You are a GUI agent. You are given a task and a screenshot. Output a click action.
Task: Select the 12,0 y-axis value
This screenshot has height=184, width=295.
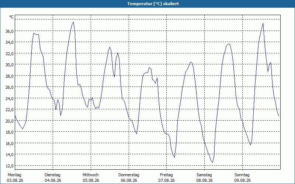10,166
